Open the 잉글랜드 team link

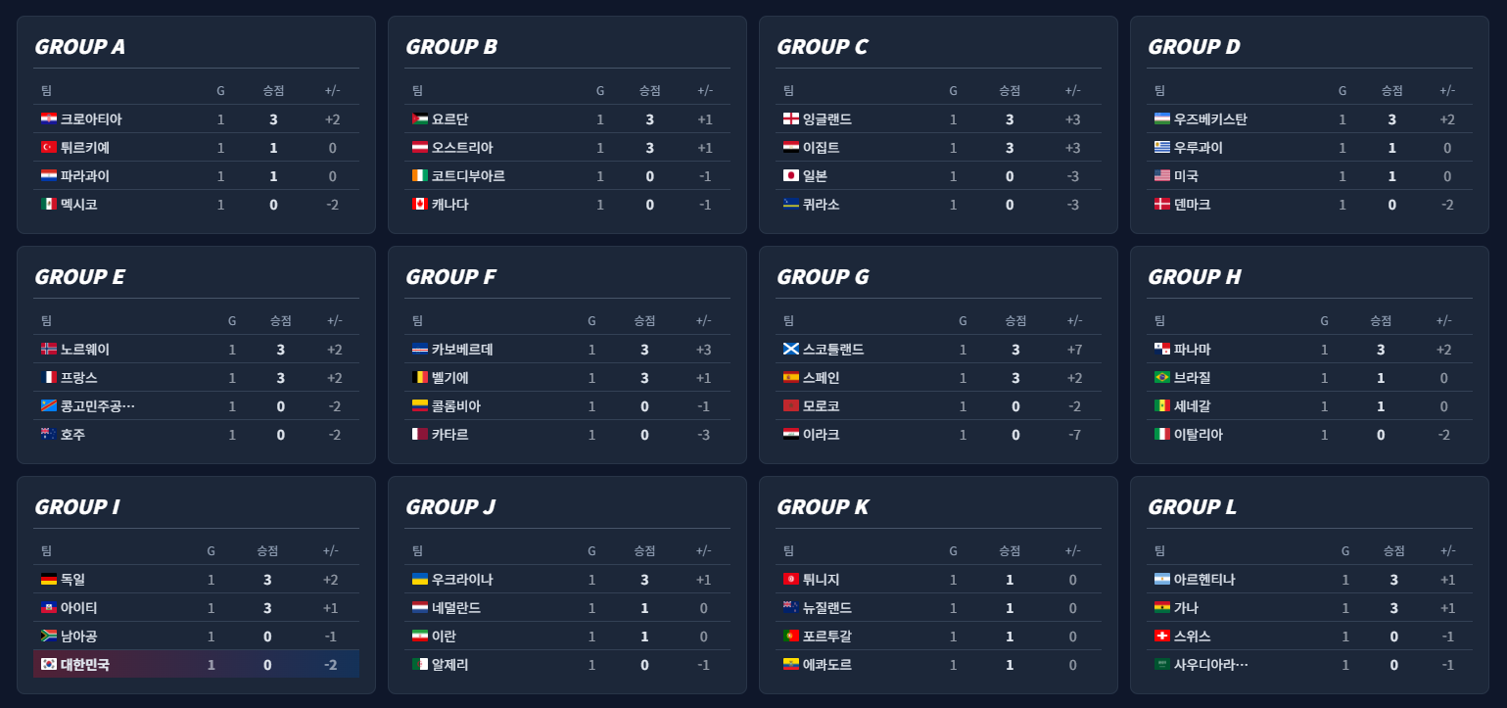point(826,119)
